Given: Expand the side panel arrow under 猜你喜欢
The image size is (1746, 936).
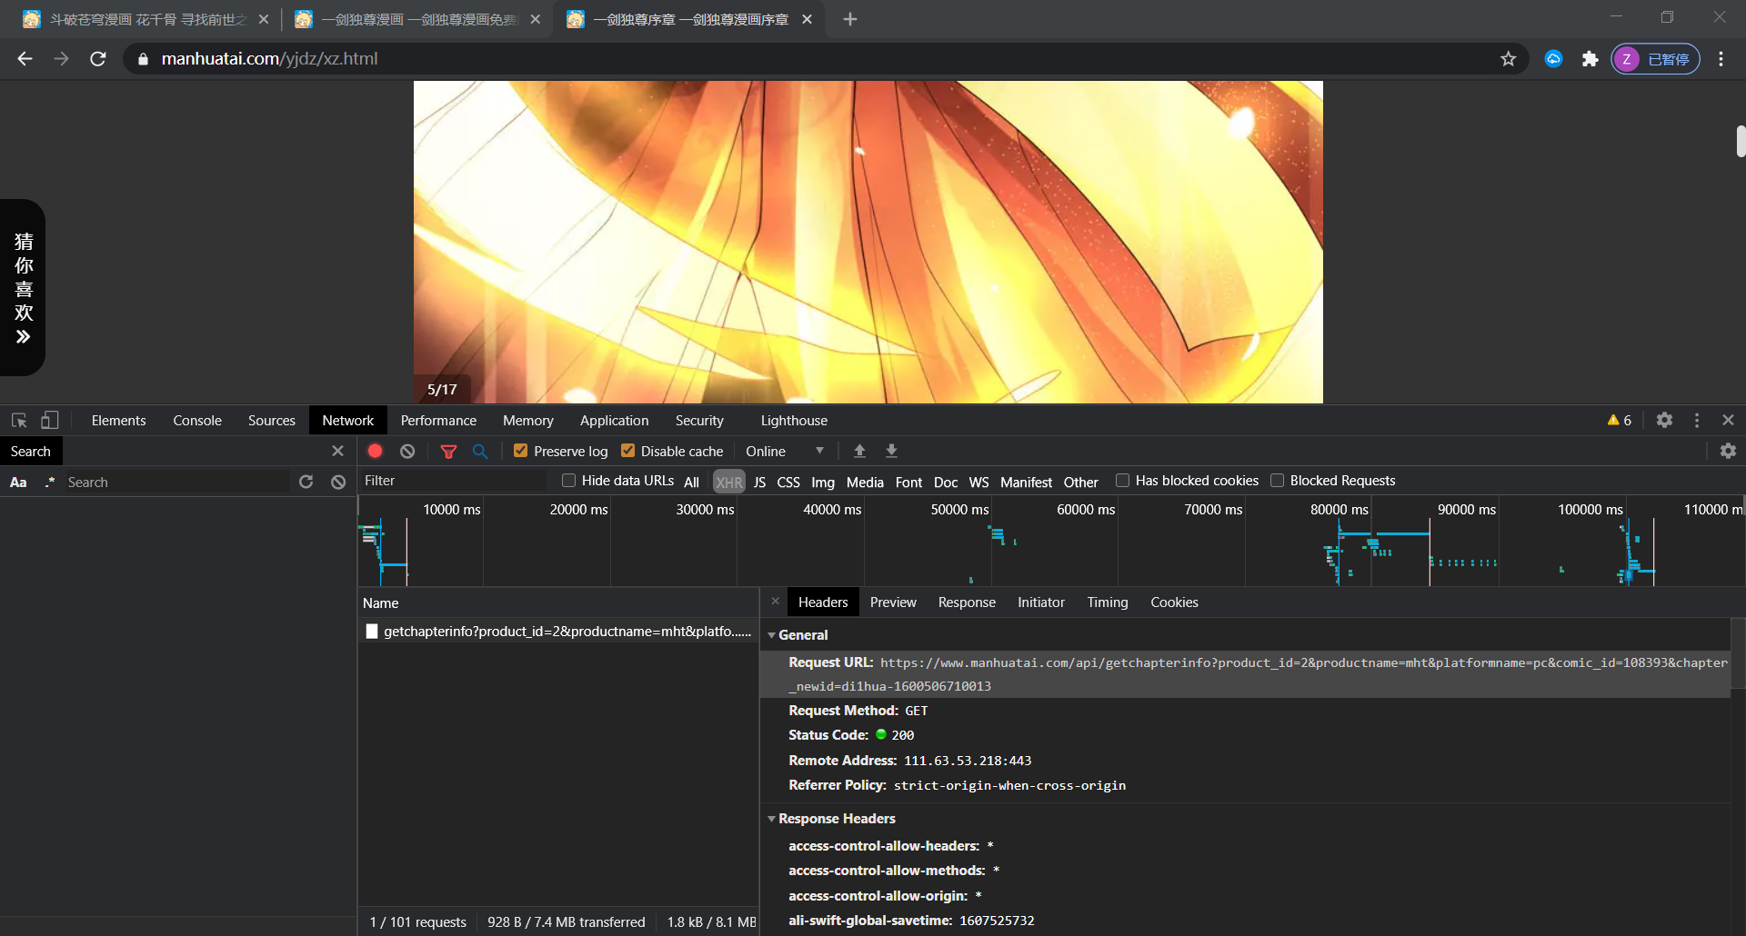Looking at the screenshot, I should pos(24,336).
